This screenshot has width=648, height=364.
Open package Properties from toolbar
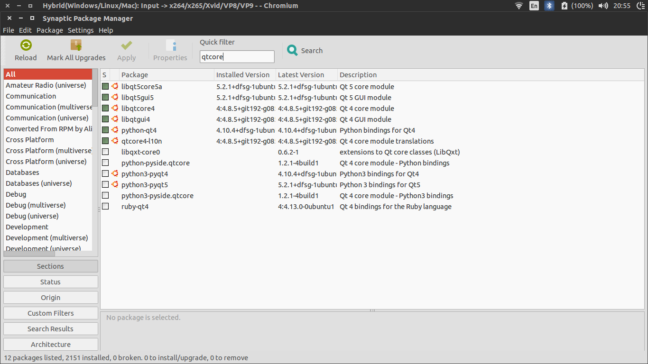point(170,51)
